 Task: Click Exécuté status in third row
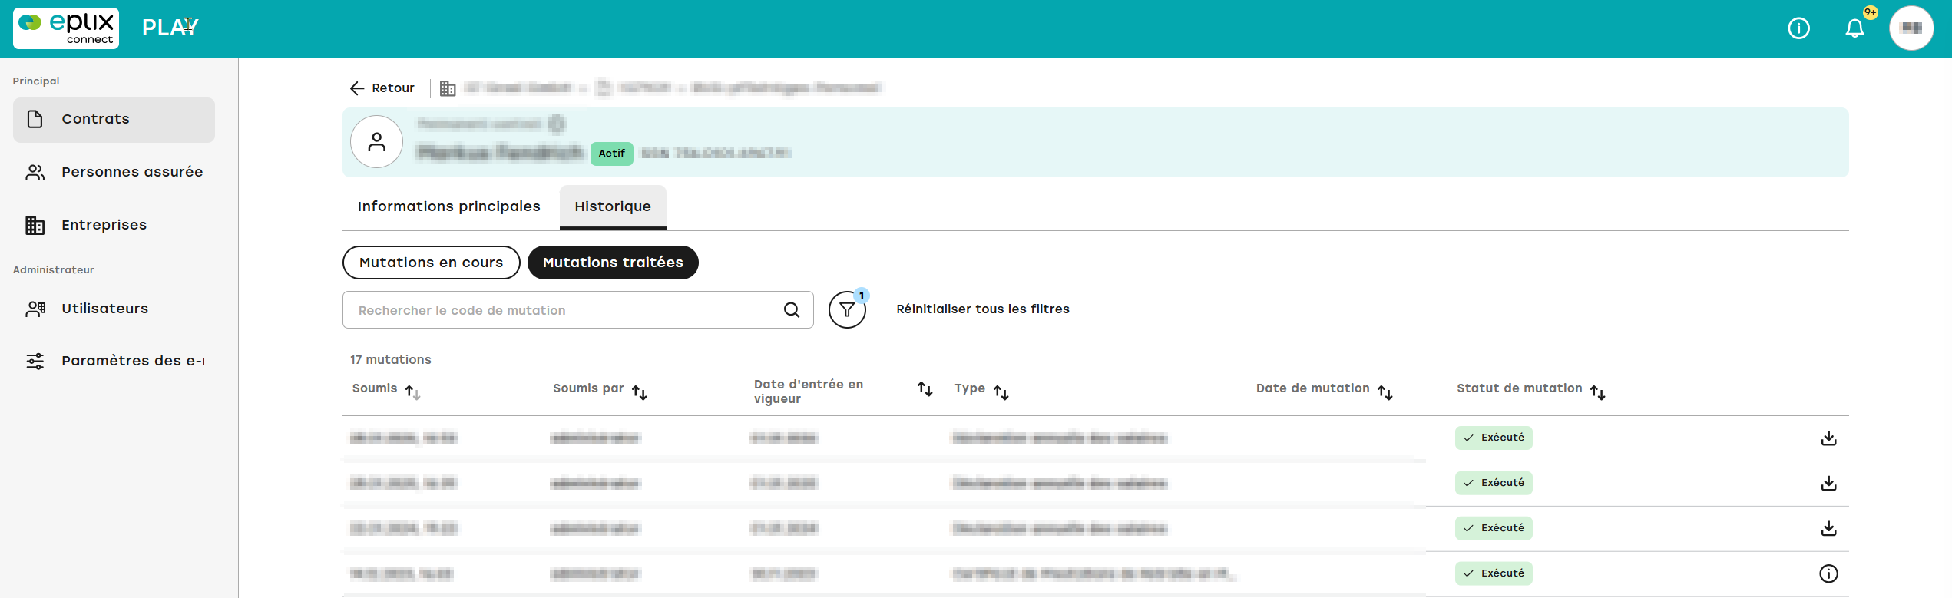click(1494, 528)
